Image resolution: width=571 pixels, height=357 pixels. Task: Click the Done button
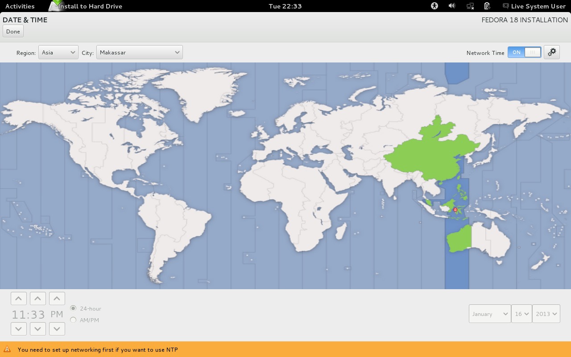pos(13,31)
